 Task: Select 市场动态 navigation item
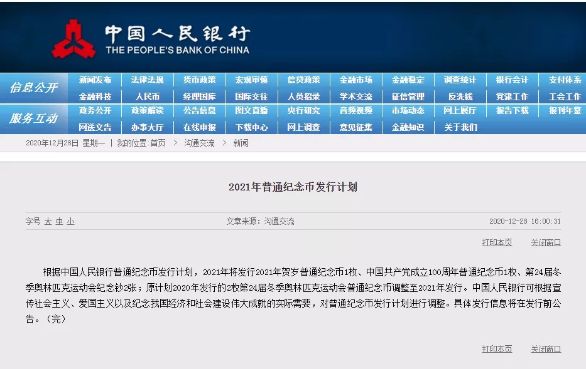click(408, 110)
